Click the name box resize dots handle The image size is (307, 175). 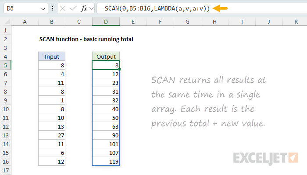click(x=53, y=8)
